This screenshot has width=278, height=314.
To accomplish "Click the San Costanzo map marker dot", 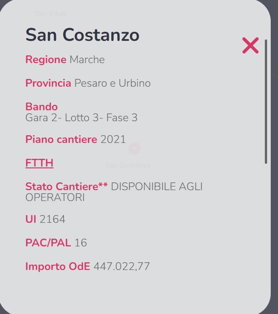I will (134, 148).
